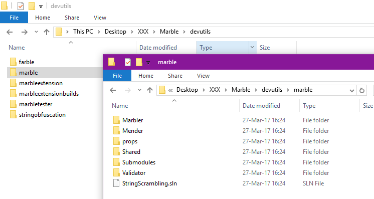Click the Up arrow in devutils window
This screenshot has height=199, width=374.
click(x=47, y=32)
